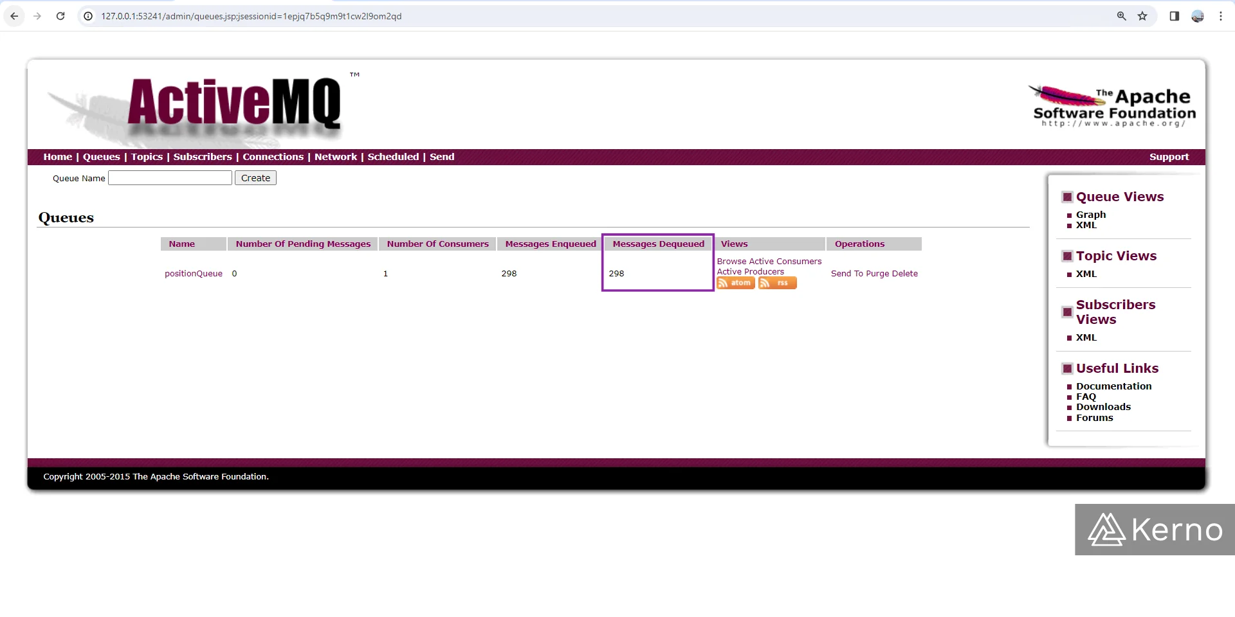
Task: Delete the positionQueue queue
Action: pos(905,274)
